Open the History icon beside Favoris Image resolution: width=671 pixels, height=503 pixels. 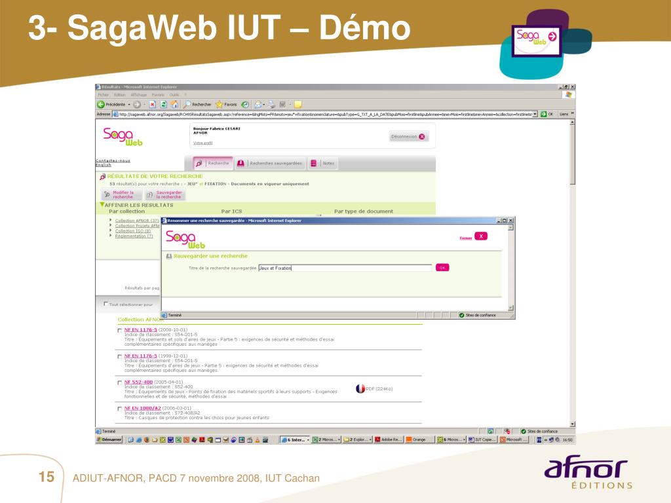click(x=245, y=104)
